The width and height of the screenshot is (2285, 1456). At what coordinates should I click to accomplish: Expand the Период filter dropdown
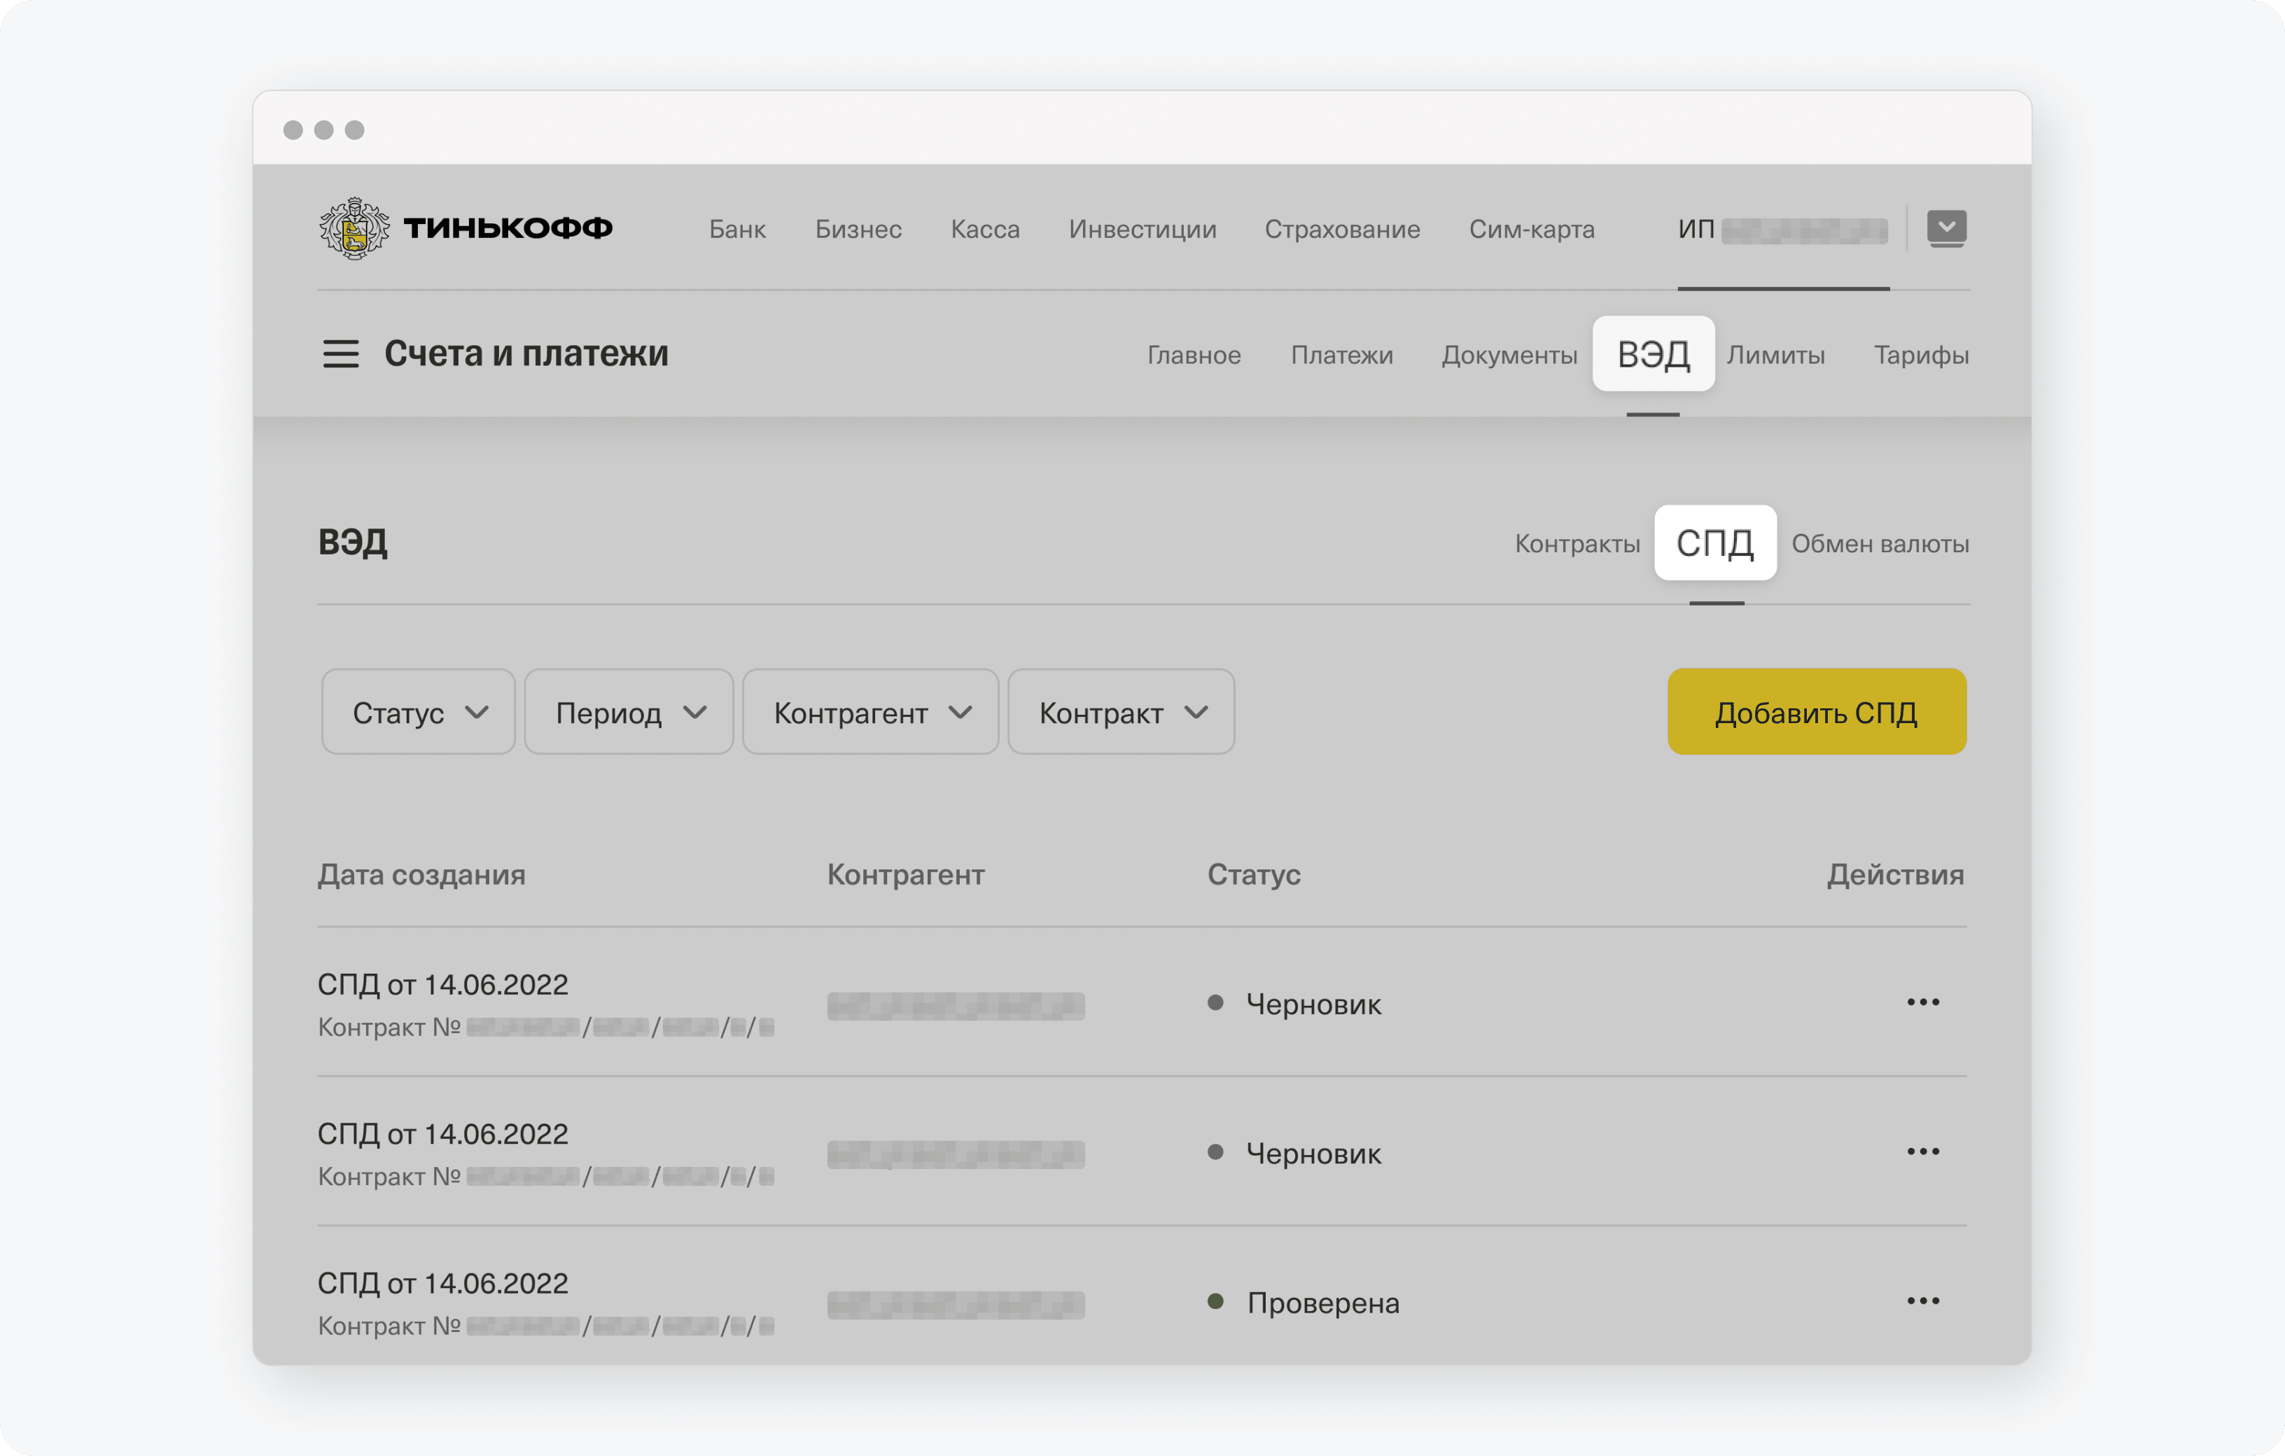coord(628,713)
